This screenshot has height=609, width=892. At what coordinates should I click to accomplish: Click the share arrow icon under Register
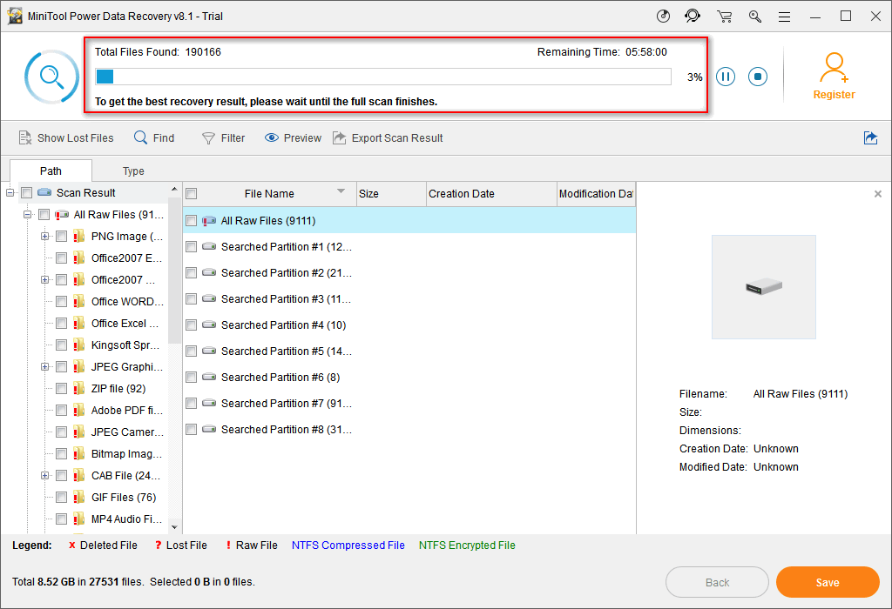(870, 138)
